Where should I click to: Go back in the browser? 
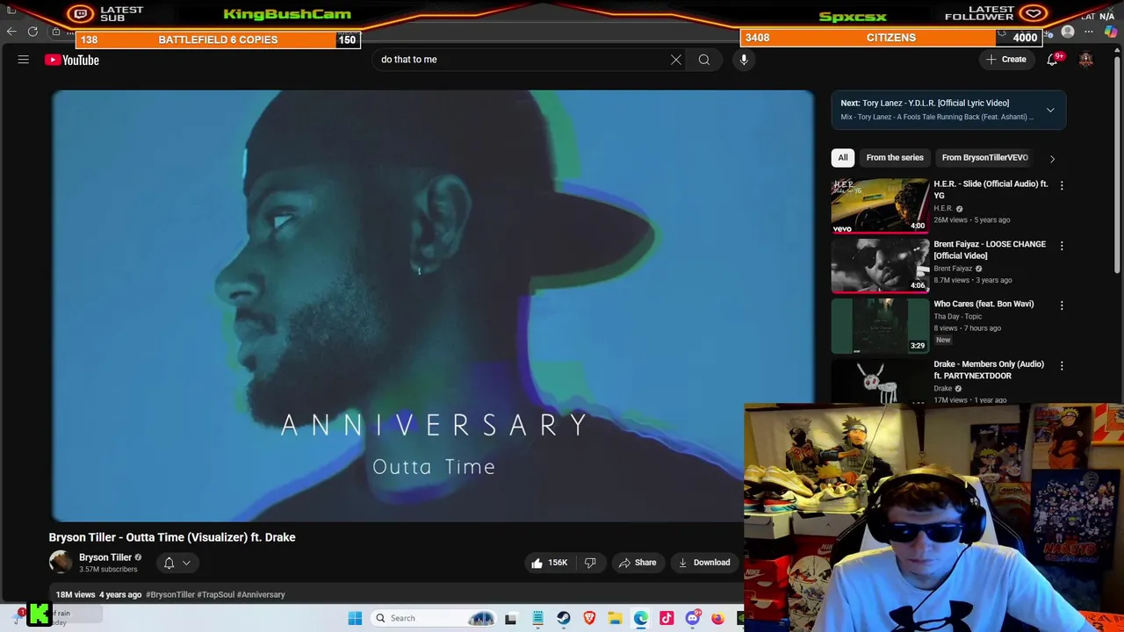pyautogui.click(x=11, y=32)
